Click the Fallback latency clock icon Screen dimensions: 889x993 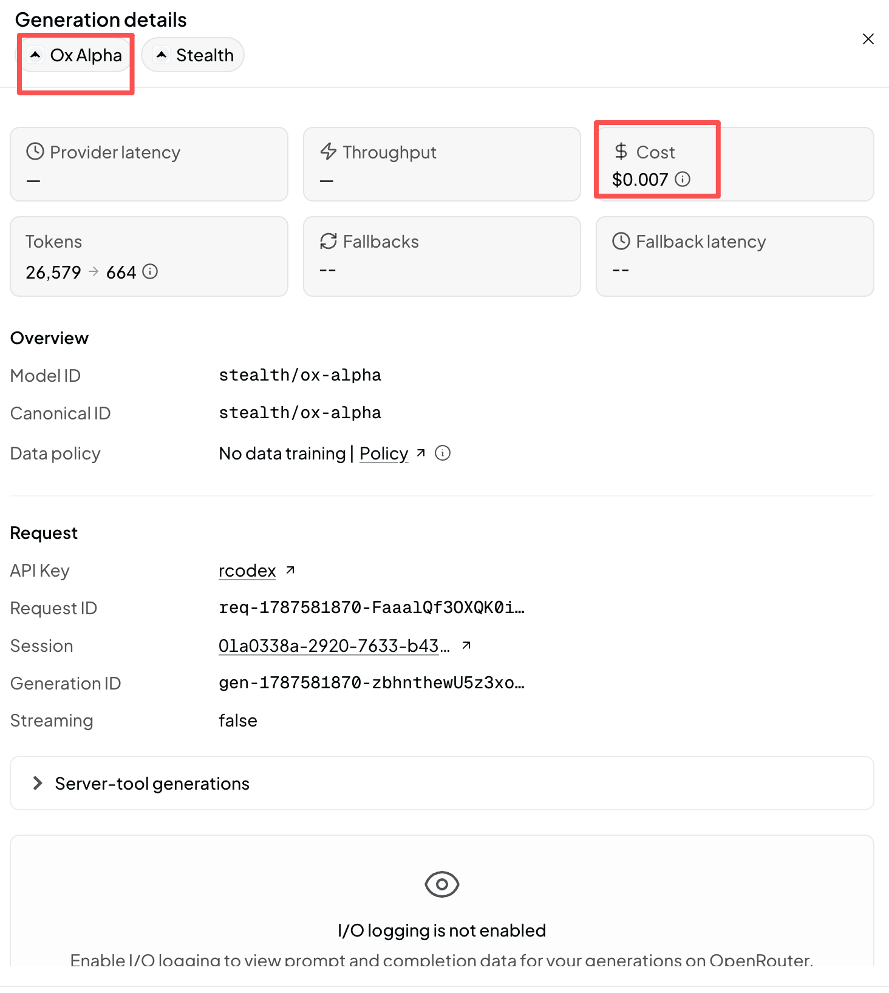point(621,241)
